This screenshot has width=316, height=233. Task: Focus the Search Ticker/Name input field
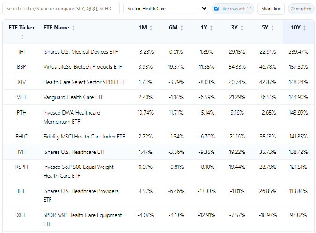pyautogui.click(x=61, y=9)
